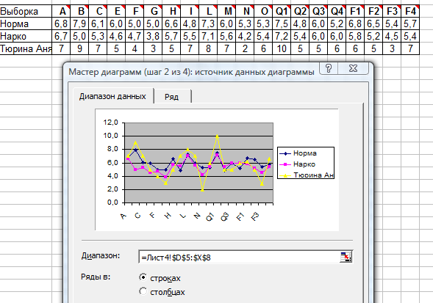Viewport: 433px width, 303px height.
Task: Select column header cell 'Q3'
Action: 318,11
